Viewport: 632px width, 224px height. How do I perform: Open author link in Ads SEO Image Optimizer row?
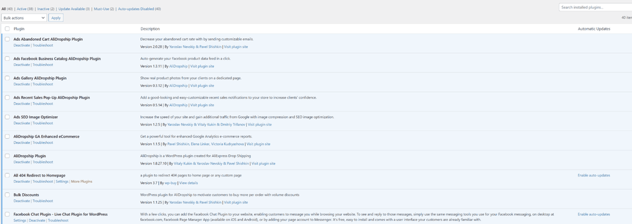coord(206,125)
